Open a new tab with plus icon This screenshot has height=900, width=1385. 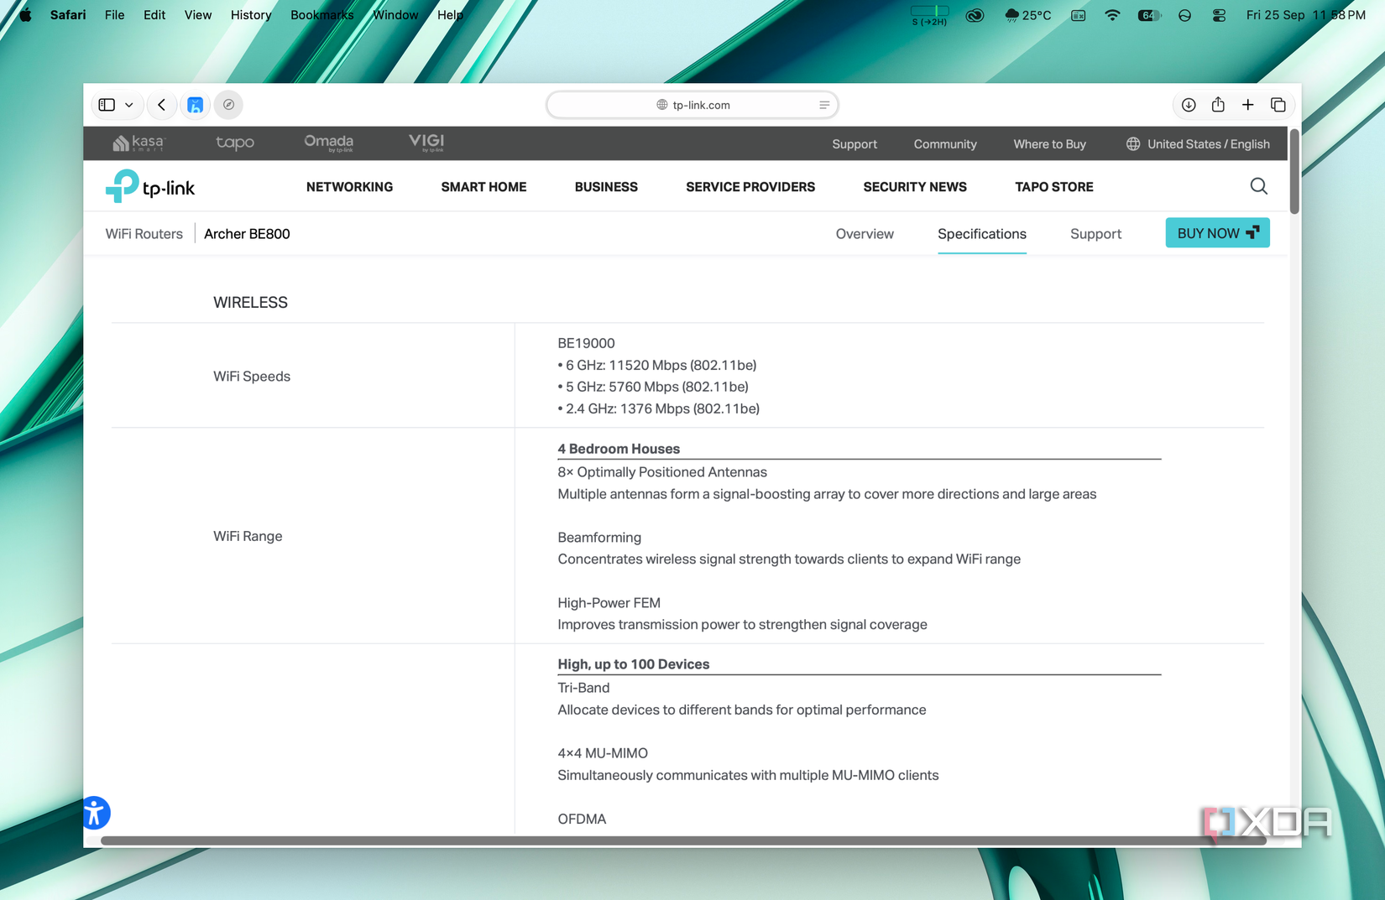pos(1248,105)
